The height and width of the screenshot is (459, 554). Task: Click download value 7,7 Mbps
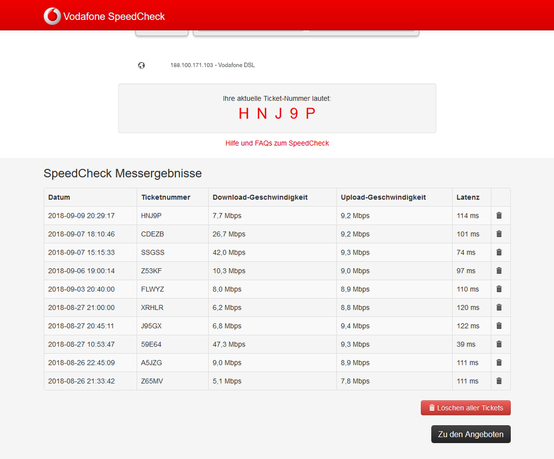[x=227, y=216]
